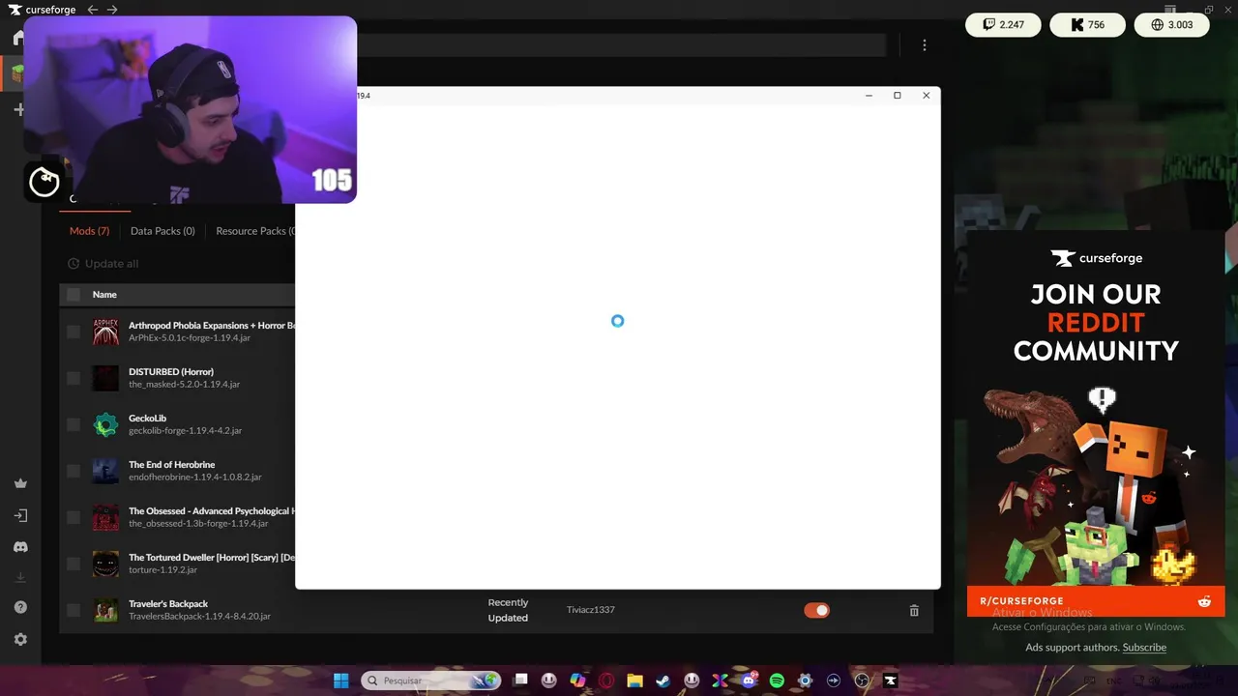This screenshot has width=1238, height=696.
Task: Open Windows Settings gear in the taskbar
Action: tap(805, 681)
